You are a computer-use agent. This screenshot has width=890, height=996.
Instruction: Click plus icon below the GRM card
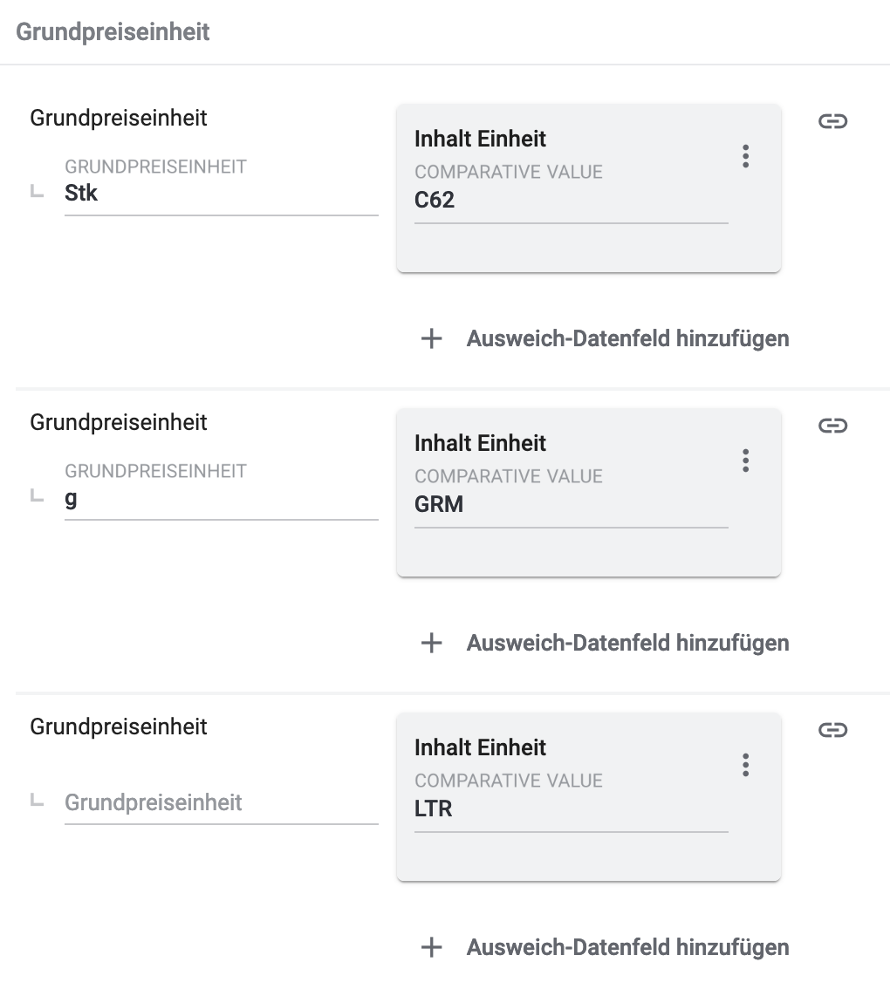click(432, 643)
